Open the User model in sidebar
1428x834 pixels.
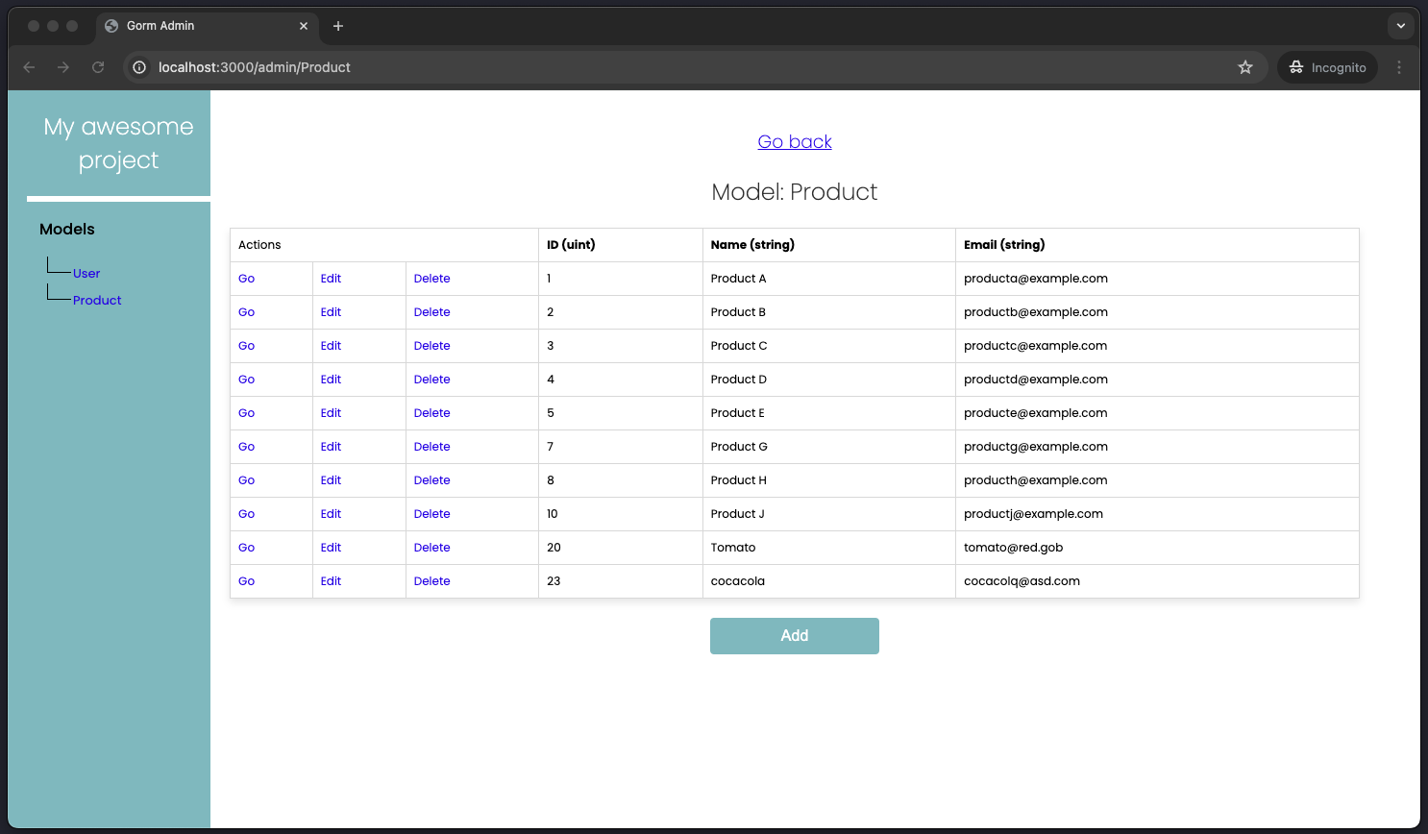tap(86, 274)
